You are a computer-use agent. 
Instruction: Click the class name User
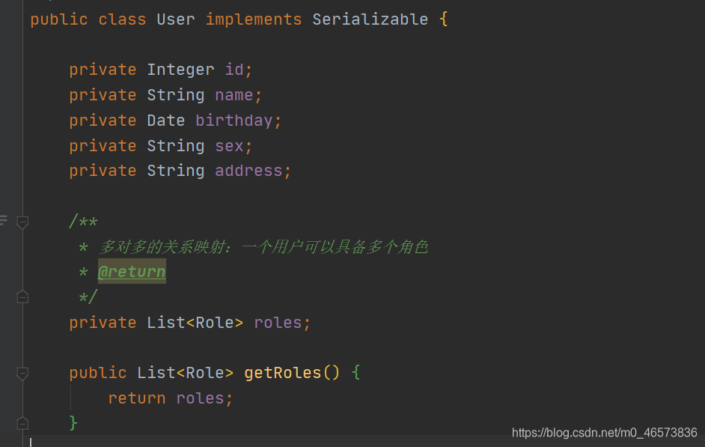(176, 19)
